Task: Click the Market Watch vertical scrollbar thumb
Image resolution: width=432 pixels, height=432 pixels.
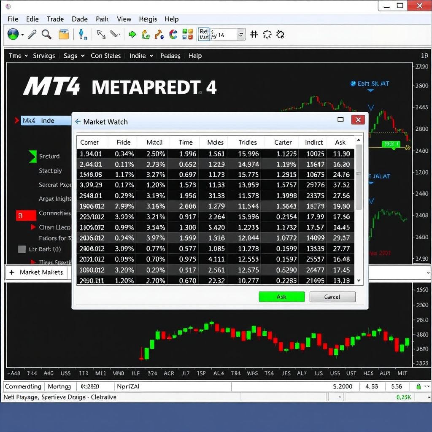Action: coord(359,177)
